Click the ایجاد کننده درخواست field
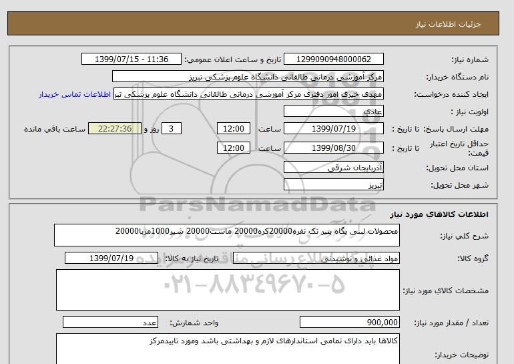 248,94
